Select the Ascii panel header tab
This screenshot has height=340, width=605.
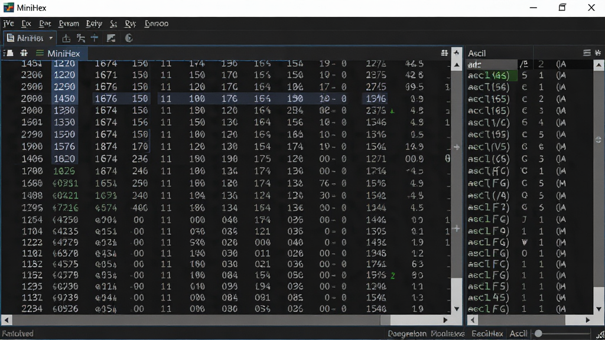(477, 53)
